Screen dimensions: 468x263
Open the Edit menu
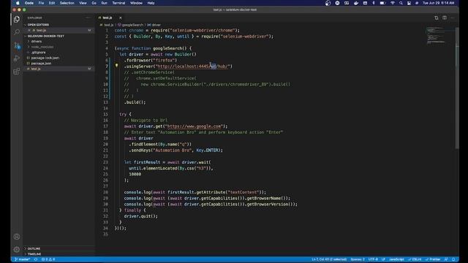[x=52, y=3]
